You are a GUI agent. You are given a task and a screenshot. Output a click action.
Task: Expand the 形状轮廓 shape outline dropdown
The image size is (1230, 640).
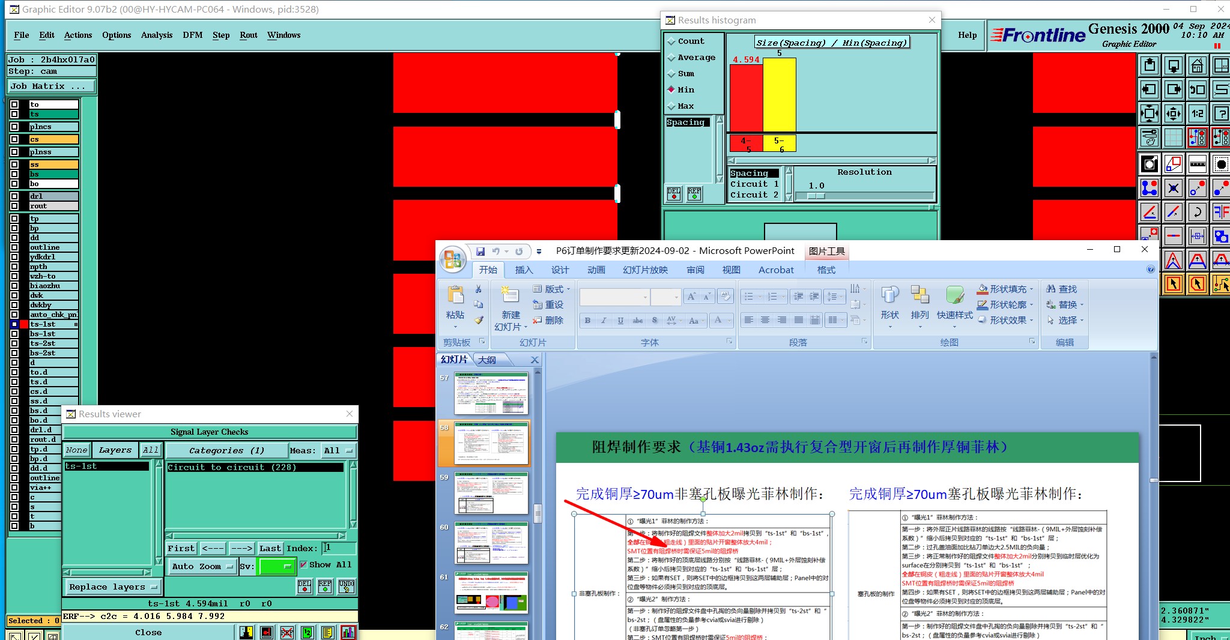(x=1032, y=305)
